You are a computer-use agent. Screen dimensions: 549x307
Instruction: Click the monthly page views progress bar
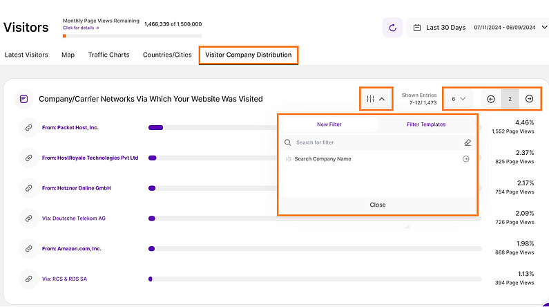(x=132, y=36)
